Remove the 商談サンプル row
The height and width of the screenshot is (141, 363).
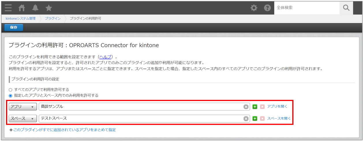coord(262,107)
